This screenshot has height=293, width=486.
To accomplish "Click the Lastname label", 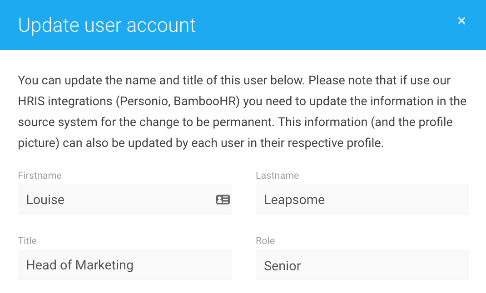I will (278, 176).
